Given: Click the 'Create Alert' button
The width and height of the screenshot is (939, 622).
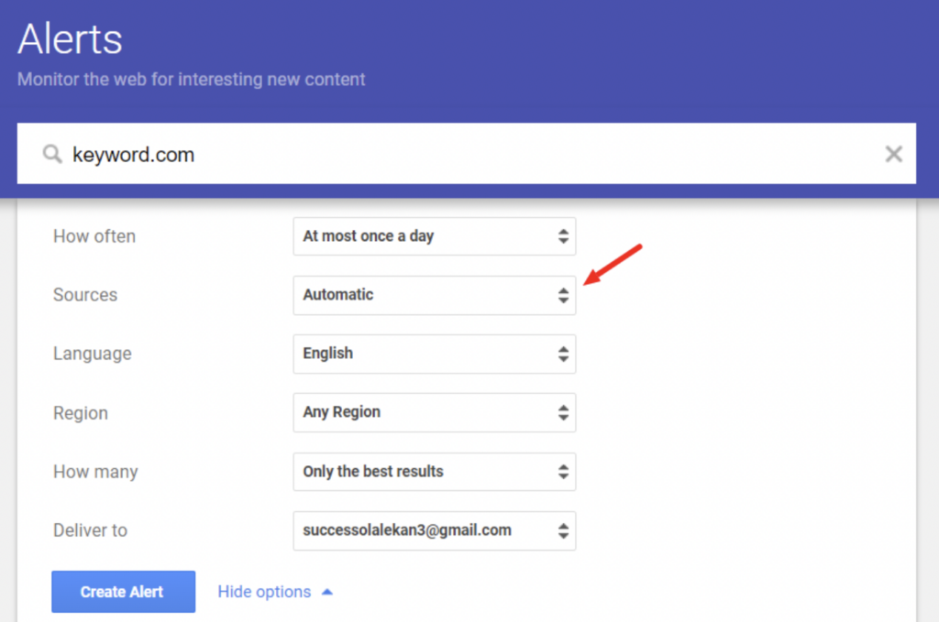Looking at the screenshot, I should (x=123, y=591).
